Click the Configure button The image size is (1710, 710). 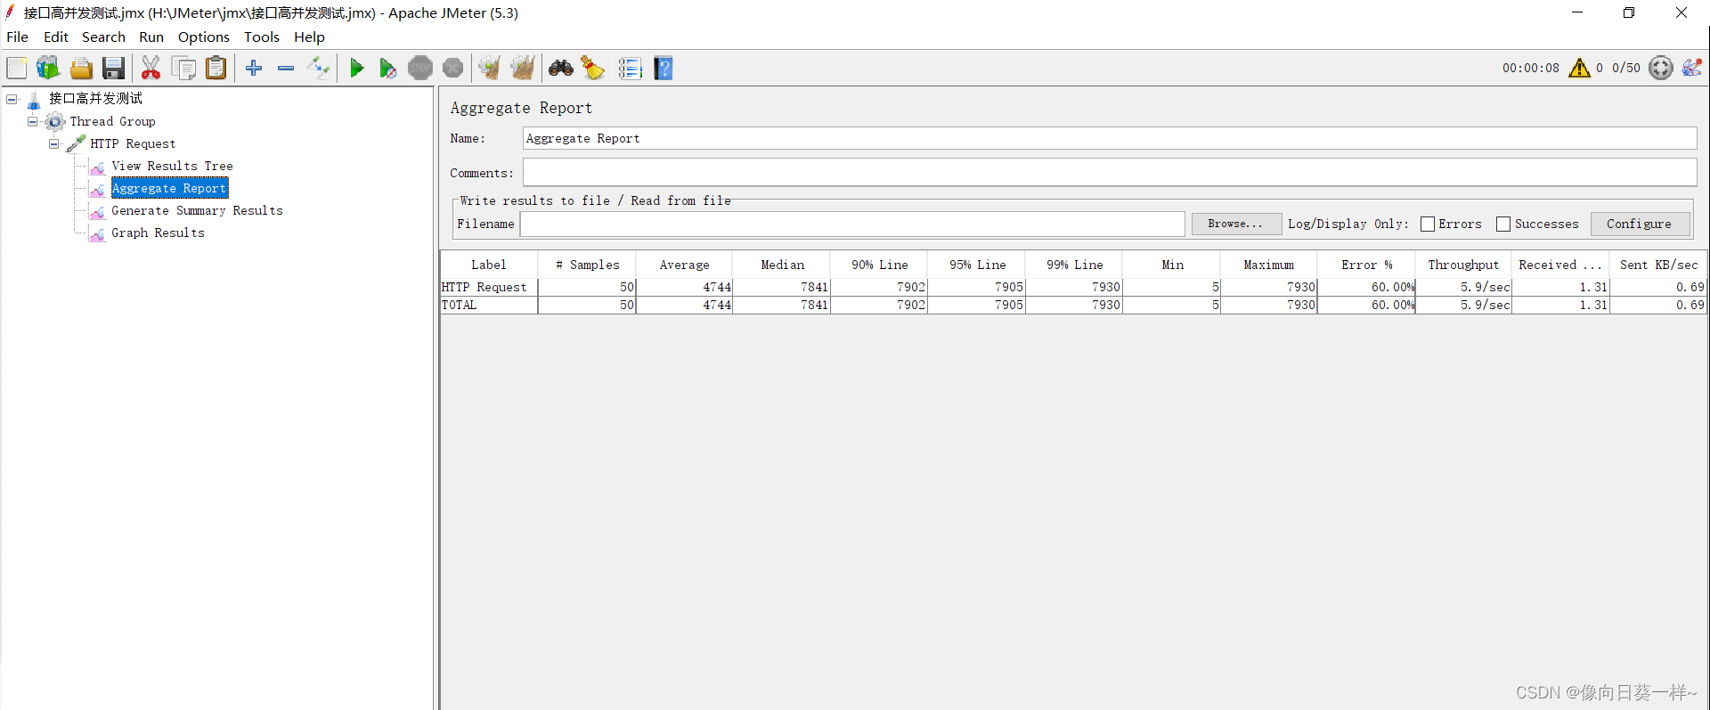pyautogui.click(x=1640, y=224)
